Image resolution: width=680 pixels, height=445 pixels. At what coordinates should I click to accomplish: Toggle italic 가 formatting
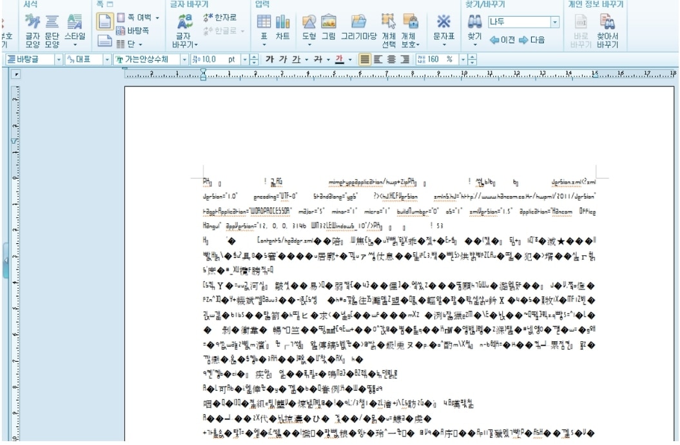(283, 59)
